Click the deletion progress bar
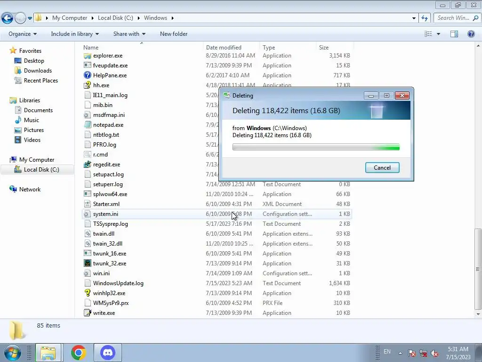Viewport: 482px width, 362px height. tap(316, 147)
